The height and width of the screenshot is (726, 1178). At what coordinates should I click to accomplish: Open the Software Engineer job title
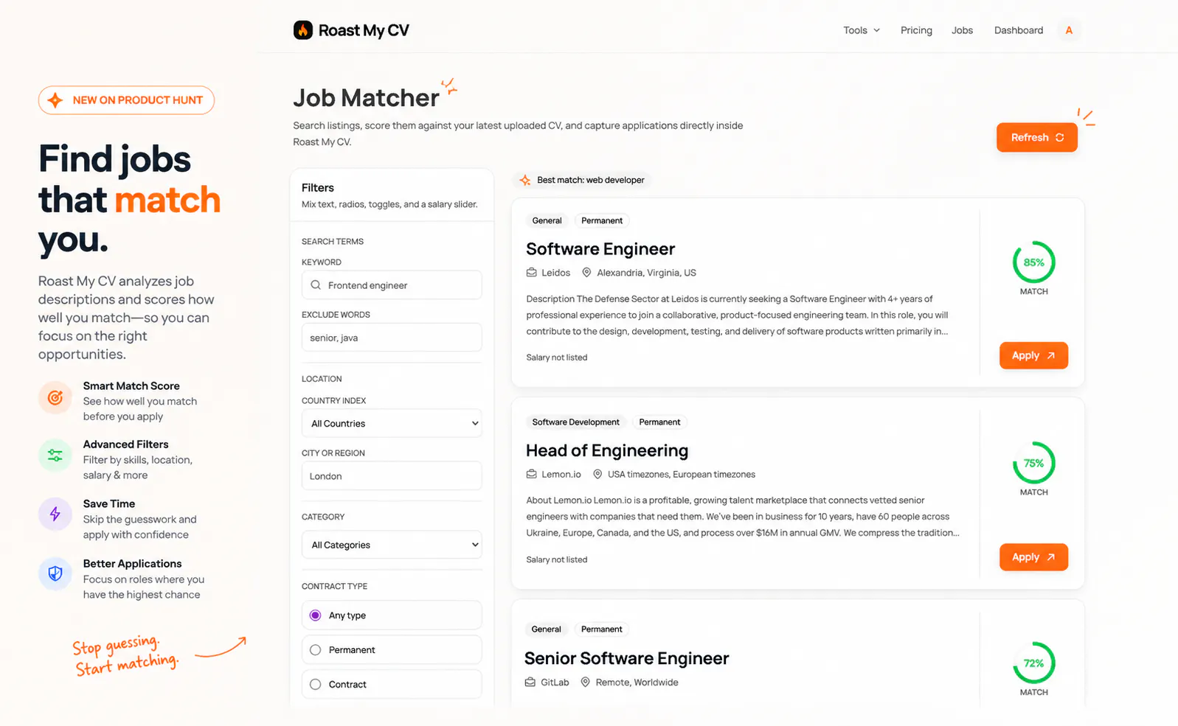[600, 249]
